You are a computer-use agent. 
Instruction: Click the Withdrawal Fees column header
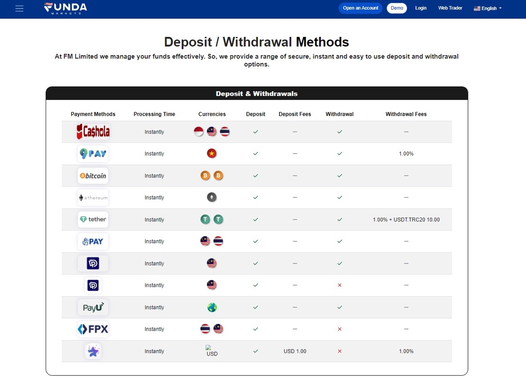406,114
